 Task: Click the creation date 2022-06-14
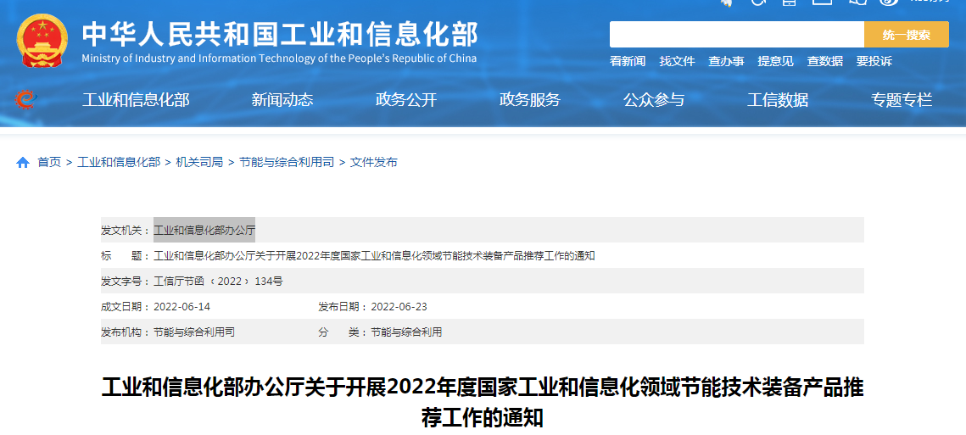click(x=181, y=306)
